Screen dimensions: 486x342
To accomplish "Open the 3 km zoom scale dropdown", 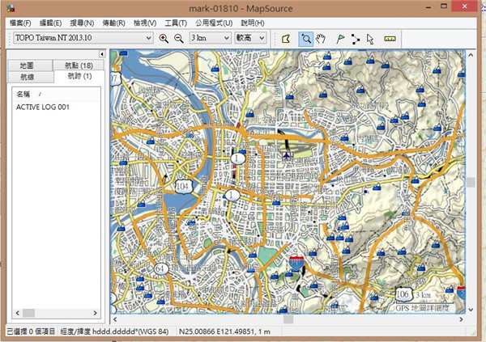I will point(210,38).
